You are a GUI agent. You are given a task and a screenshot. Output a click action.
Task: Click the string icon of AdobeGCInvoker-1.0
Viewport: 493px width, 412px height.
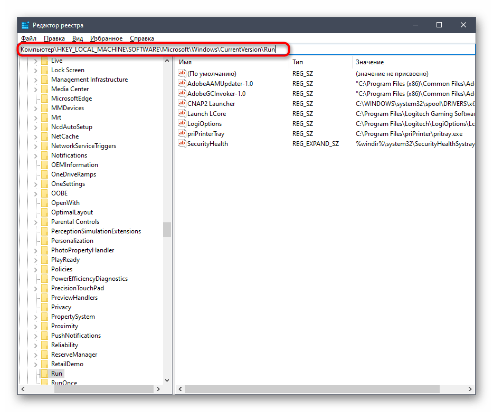(182, 93)
